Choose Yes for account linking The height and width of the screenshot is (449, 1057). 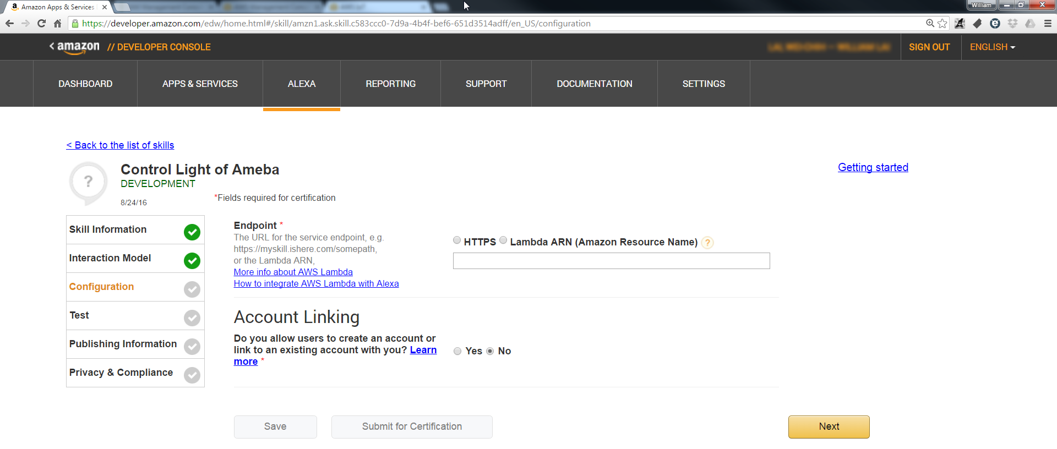[457, 351]
